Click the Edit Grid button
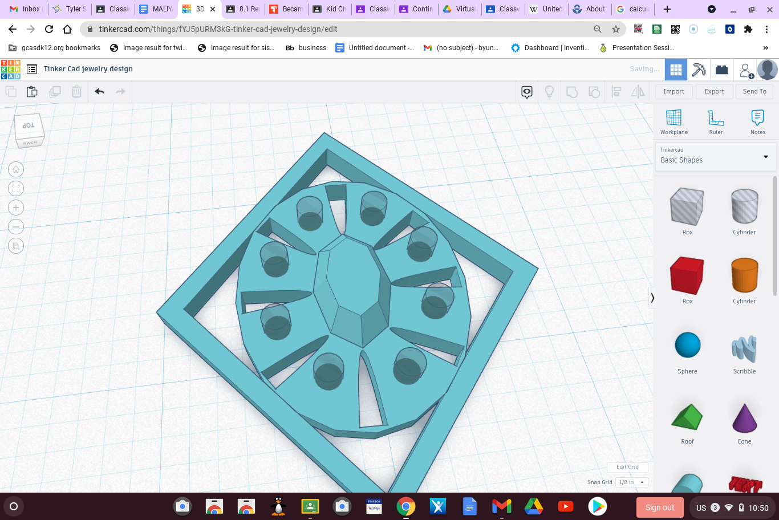 [x=627, y=466]
